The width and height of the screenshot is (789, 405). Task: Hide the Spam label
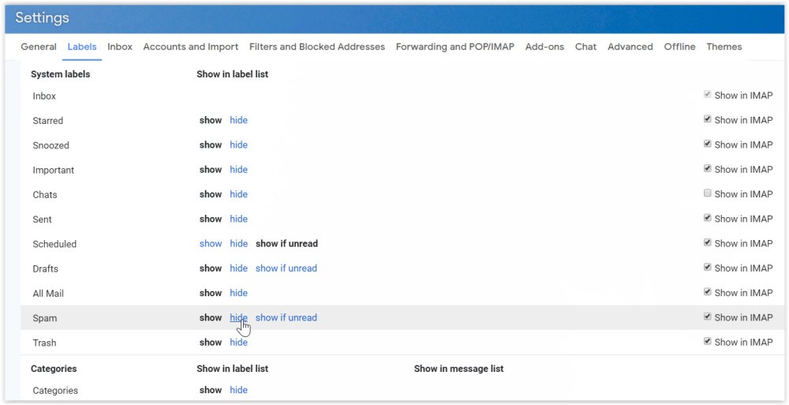pyautogui.click(x=238, y=318)
